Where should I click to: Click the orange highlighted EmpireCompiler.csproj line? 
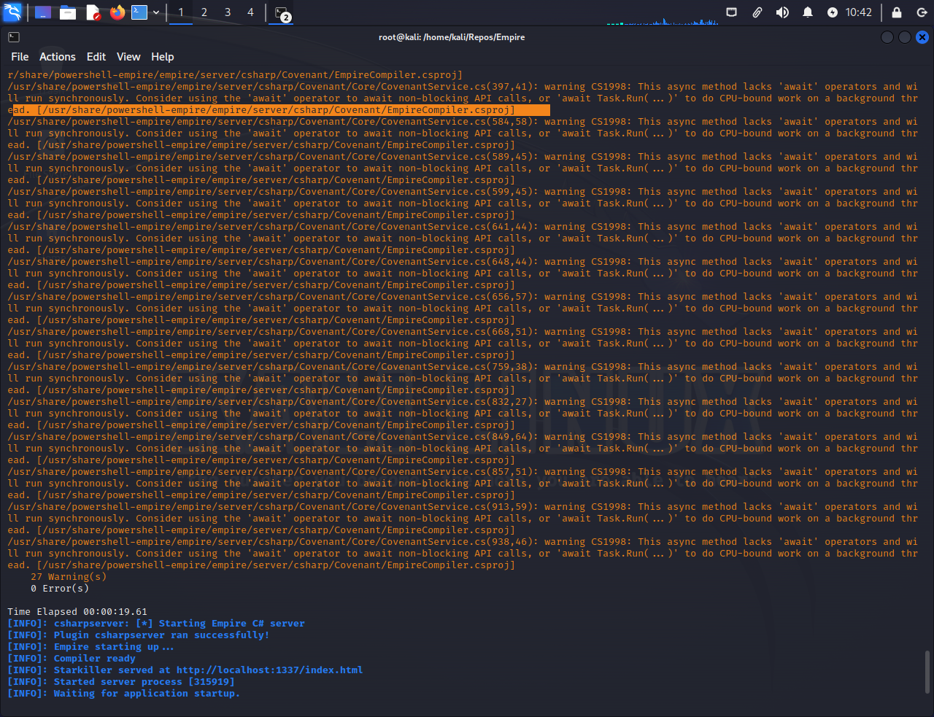281,110
